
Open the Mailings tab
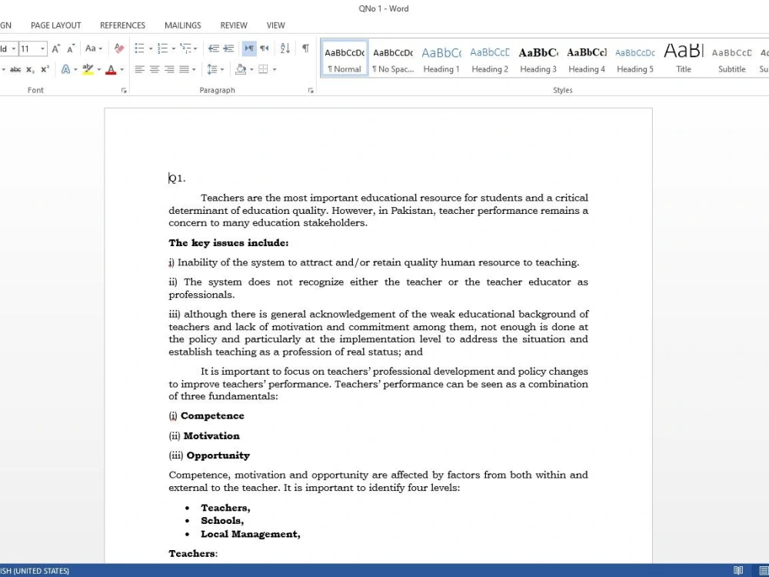pos(183,25)
